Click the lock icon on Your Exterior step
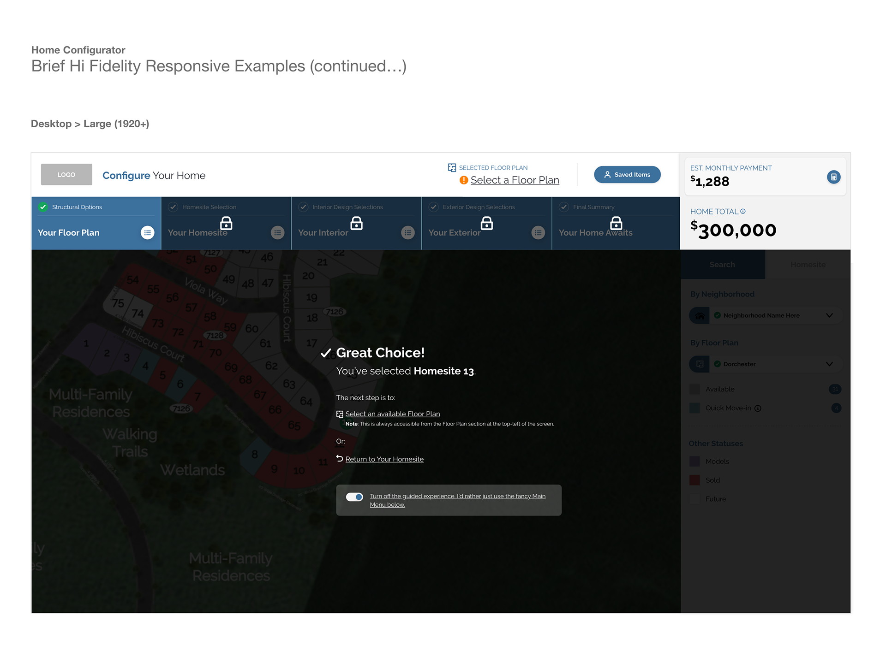The image size is (886, 645). click(487, 223)
